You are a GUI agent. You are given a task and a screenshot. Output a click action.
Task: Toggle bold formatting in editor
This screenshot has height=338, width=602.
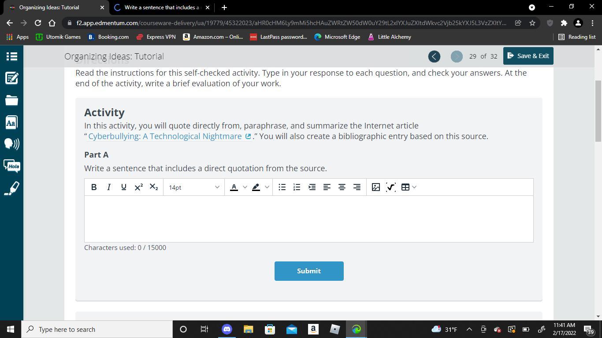tap(94, 187)
